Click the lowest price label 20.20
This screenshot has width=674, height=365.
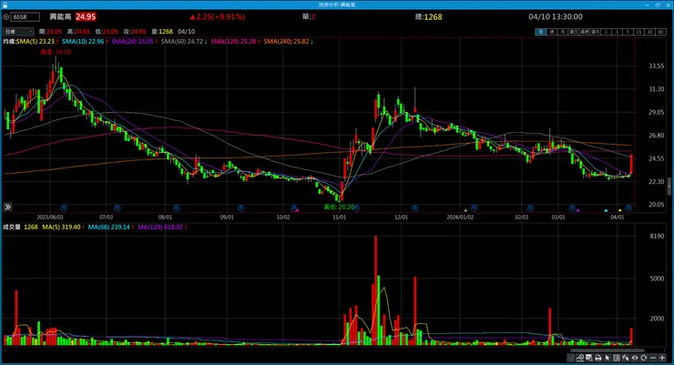point(339,207)
